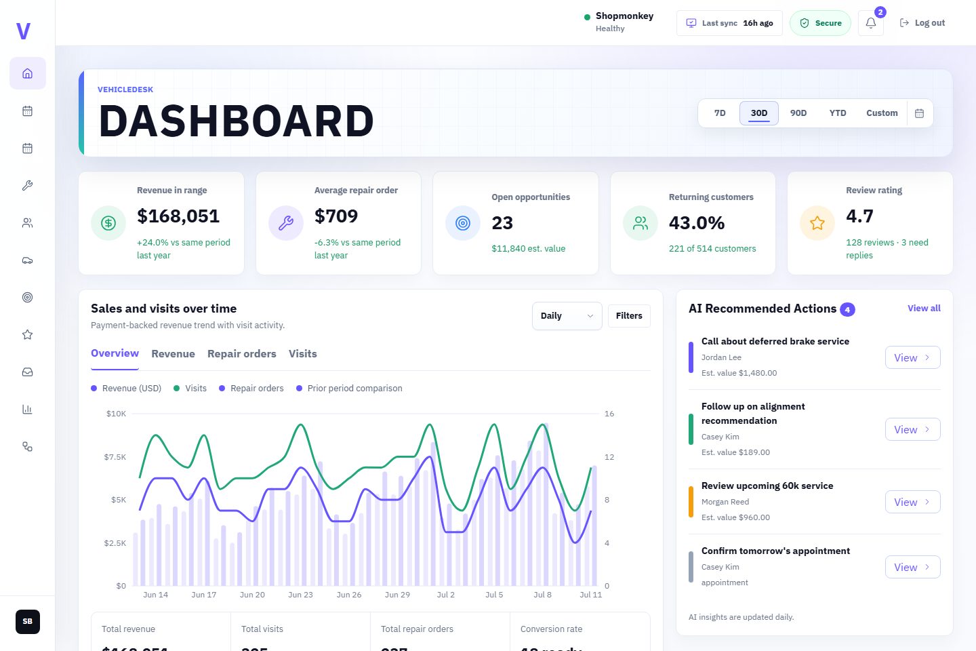
Task: Select the wrench repair orders sidebar icon
Action: coord(27,185)
